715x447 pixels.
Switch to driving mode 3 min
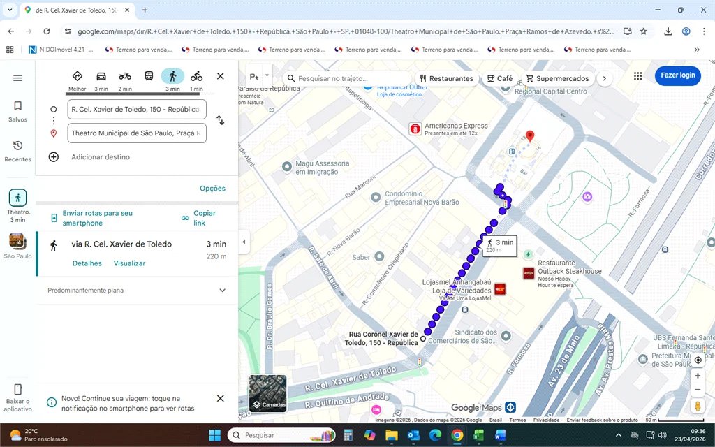101,80
